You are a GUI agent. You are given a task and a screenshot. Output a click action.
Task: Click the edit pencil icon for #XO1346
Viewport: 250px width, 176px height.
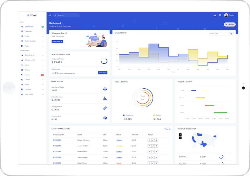point(153,146)
